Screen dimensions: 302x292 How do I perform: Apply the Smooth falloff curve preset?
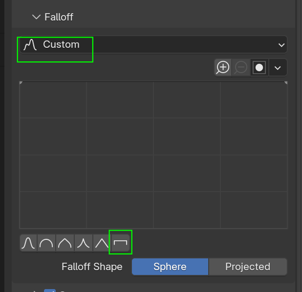[28, 243]
